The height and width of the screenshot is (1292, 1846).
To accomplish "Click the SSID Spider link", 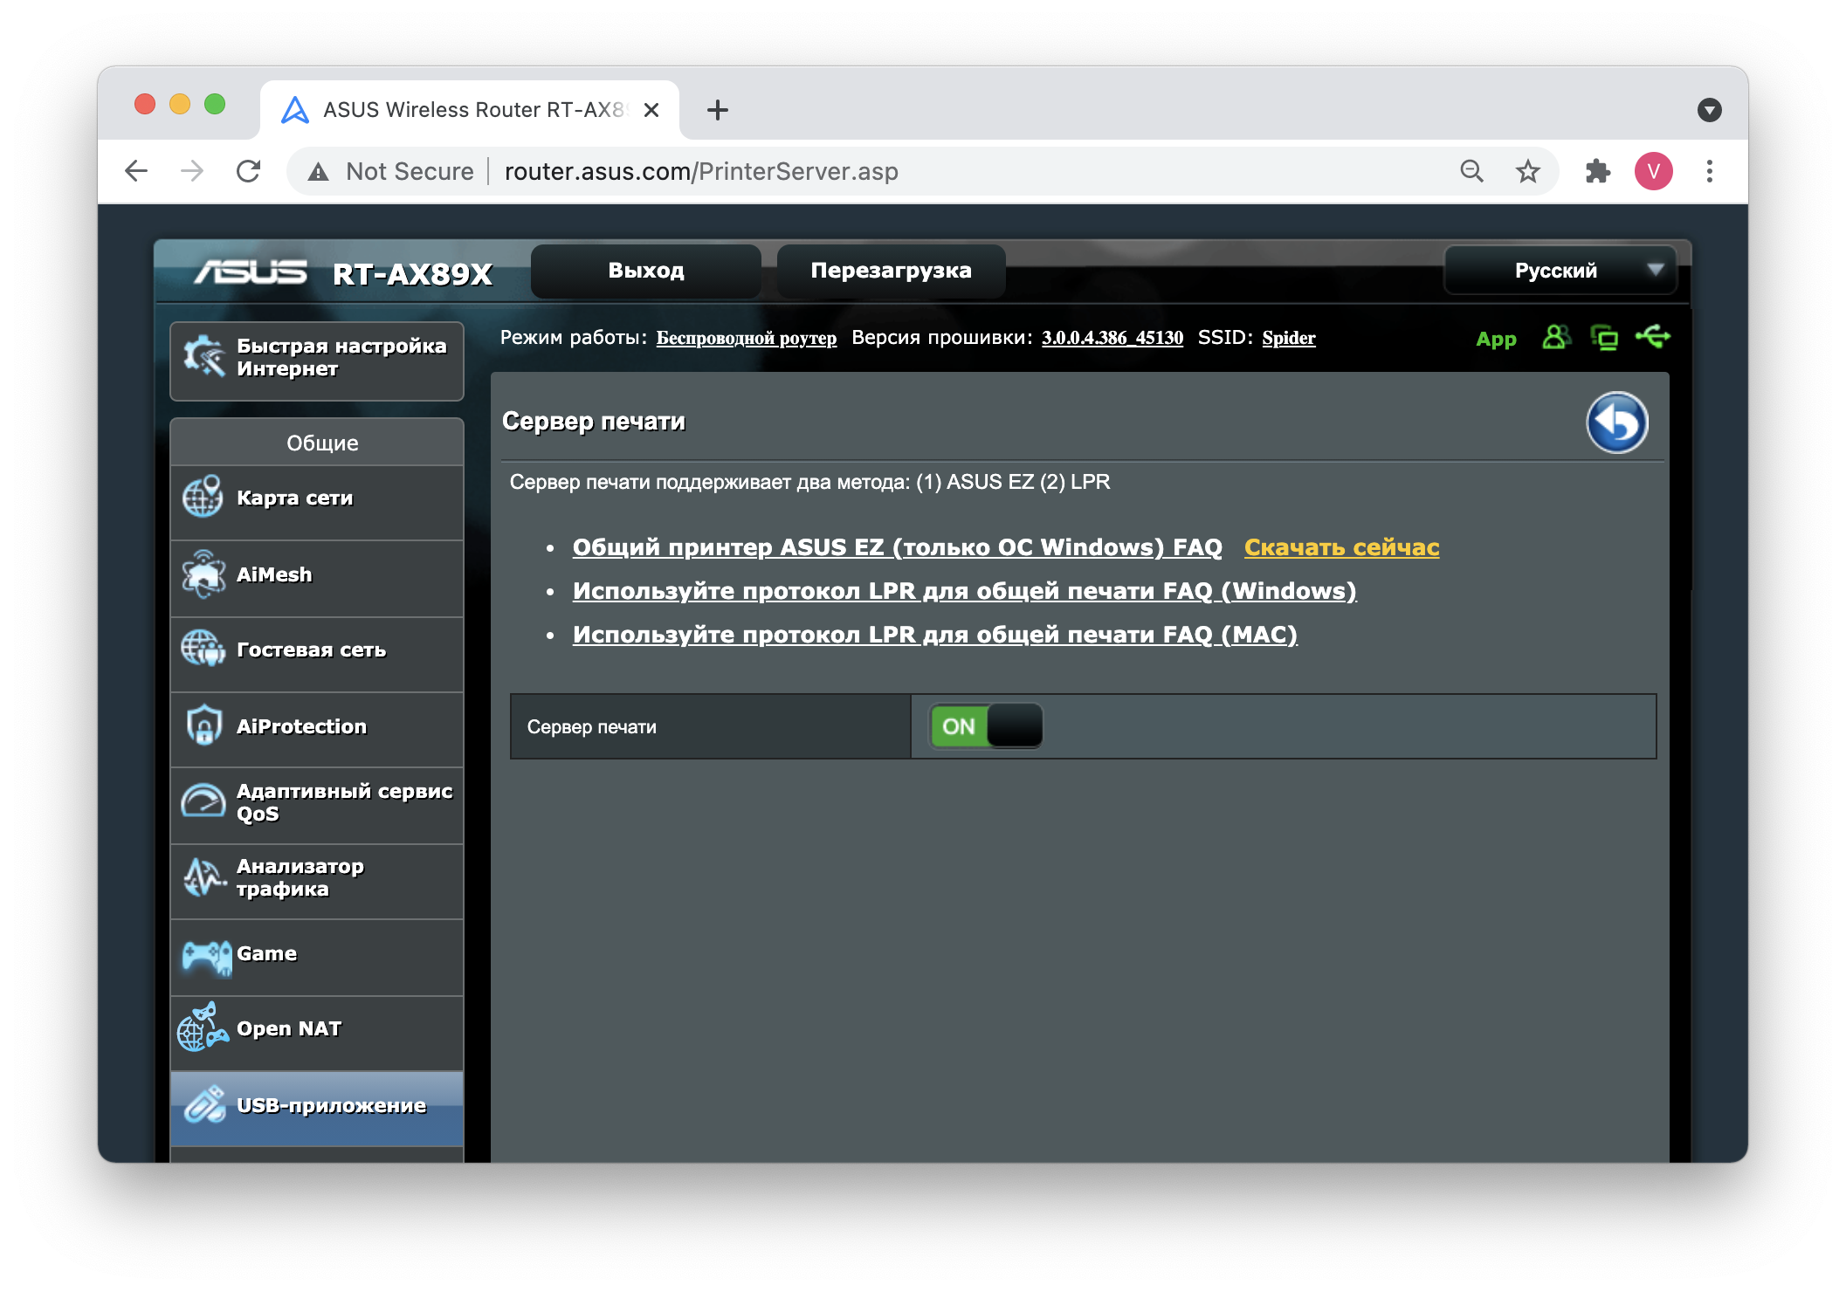I will point(1288,338).
